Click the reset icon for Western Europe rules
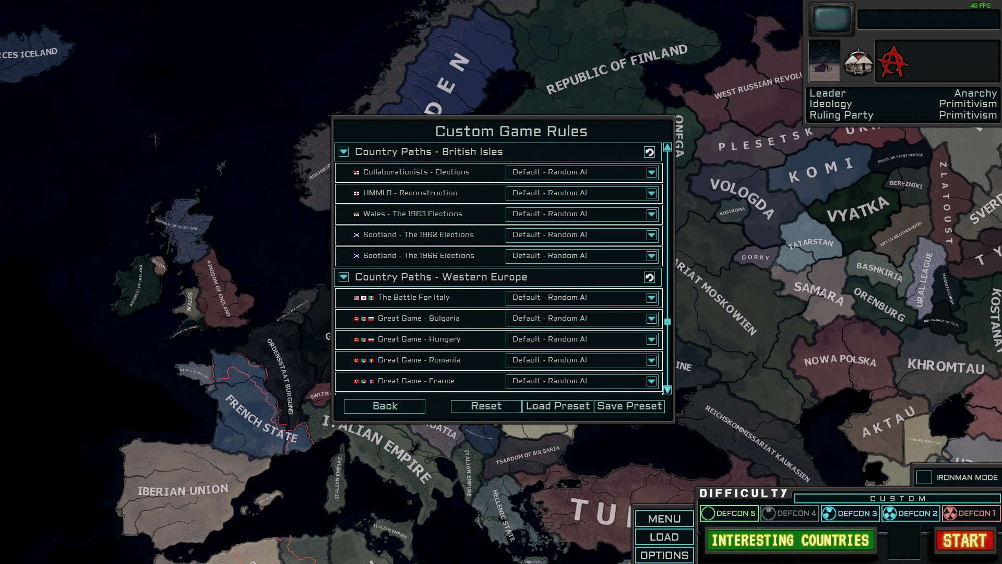1002x564 pixels. pyautogui.click(x=650, y=277)
